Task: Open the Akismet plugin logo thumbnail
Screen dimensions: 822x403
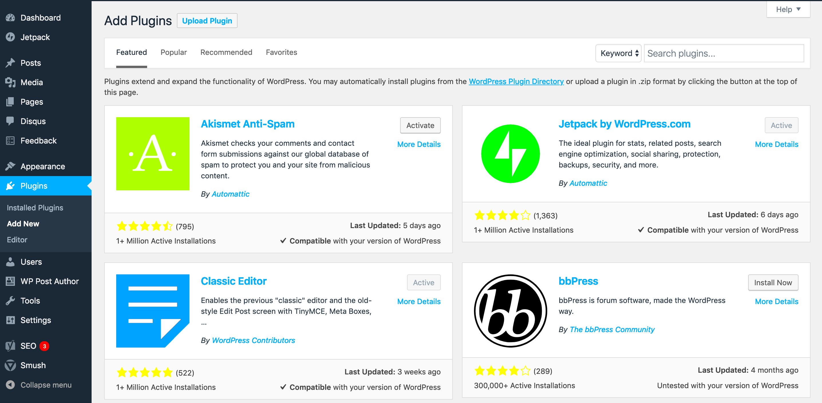Action: click(x=153, y=154)
